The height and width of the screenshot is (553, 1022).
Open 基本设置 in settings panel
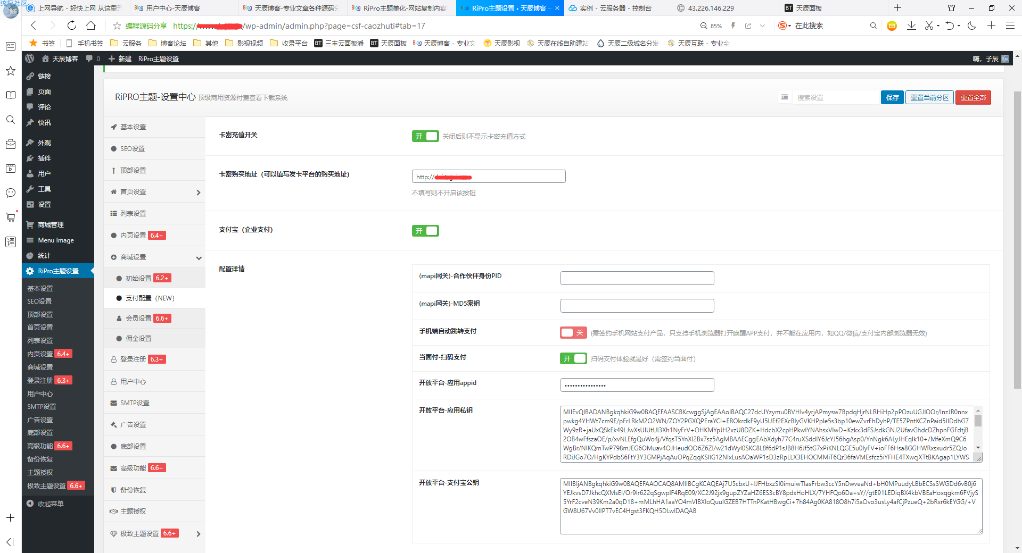pyautogui.click(x=154, y=127)
